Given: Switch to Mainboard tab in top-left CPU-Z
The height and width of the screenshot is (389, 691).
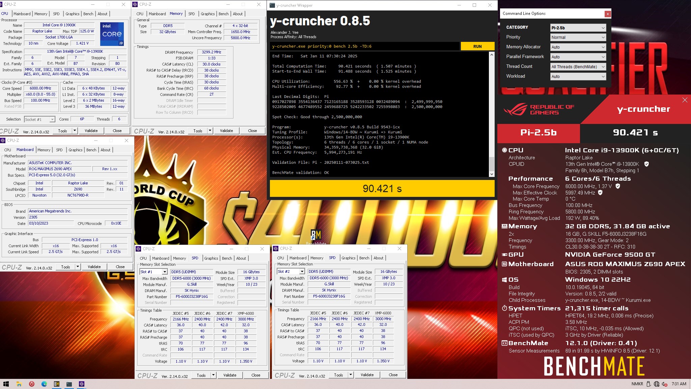Looking at the screenshot, I should coord(22,14).
